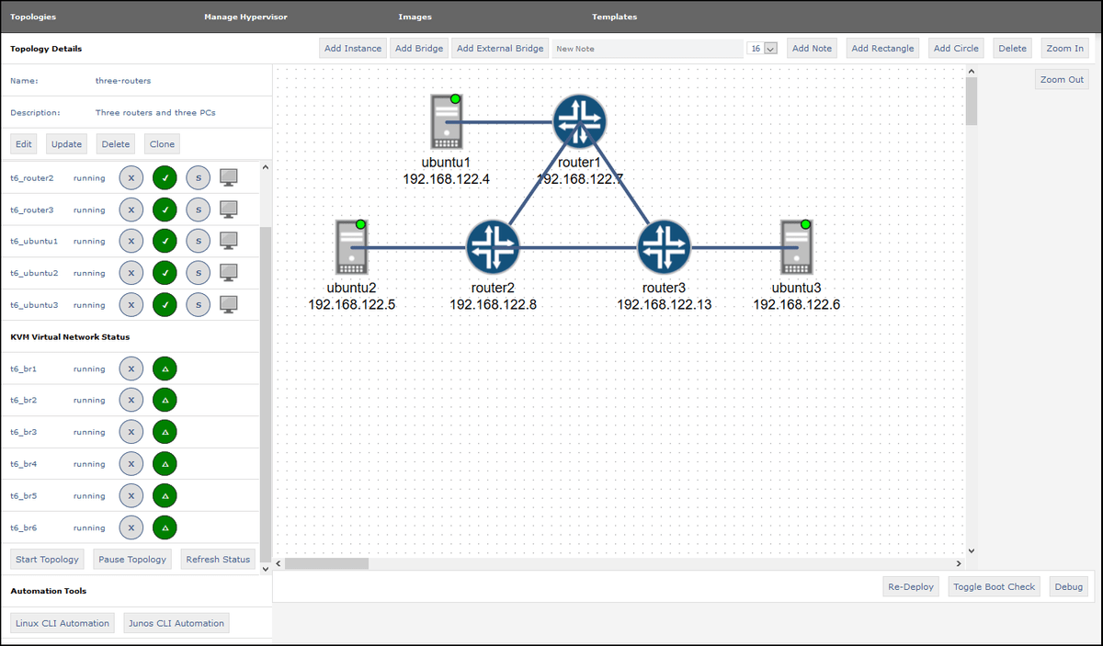
Task: Select the router3 node icon in the topology
Action: pyautogui.click(x=664, y=246)
